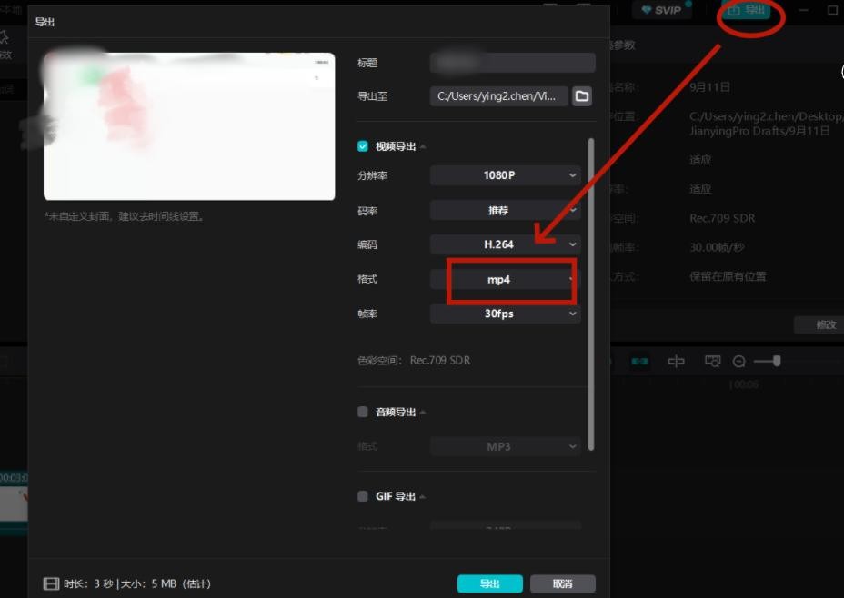Enable the 音频导出 checkbox
Screen dimensions: 844x598
[x=363, y=412]
